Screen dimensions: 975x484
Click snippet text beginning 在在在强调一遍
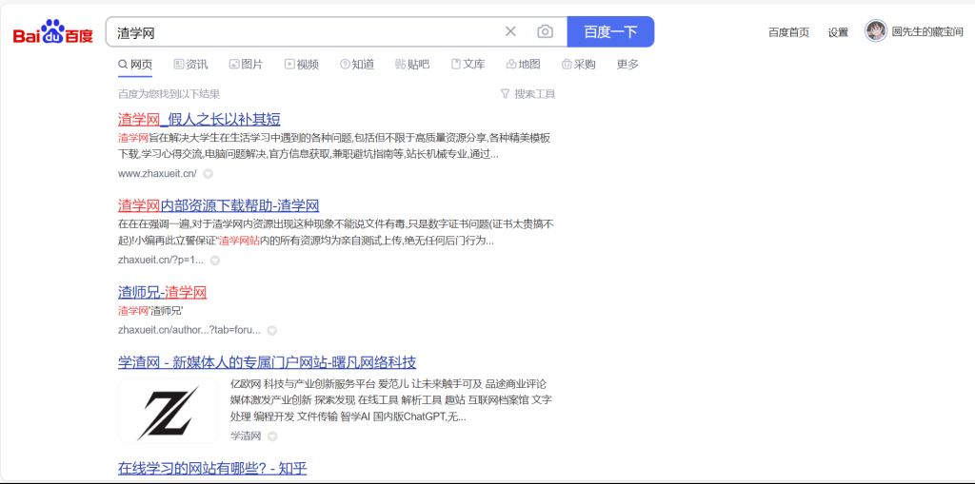coord(336,232)
